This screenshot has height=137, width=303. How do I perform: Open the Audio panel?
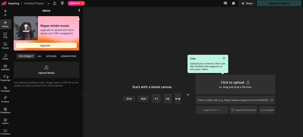pyautogui.click(x=5, y=57)
